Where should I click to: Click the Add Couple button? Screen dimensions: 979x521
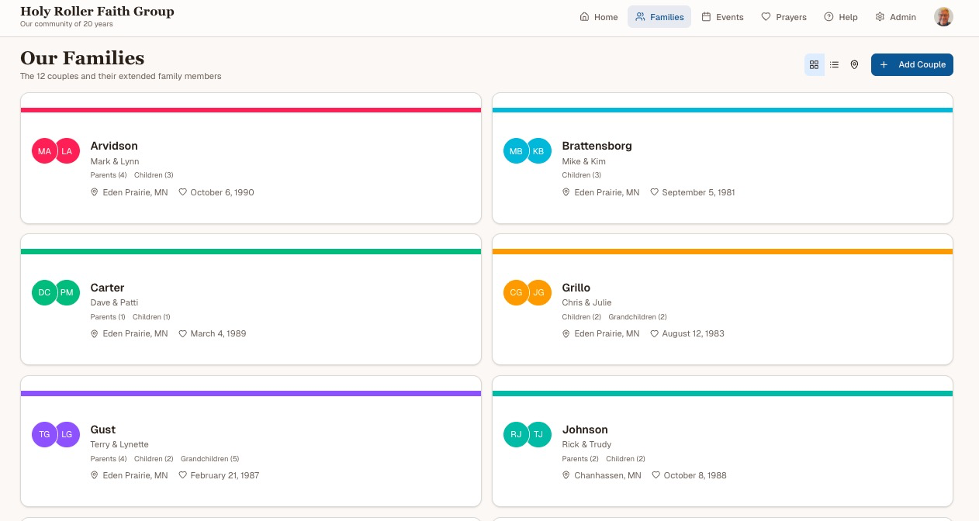pyautogui.click(x=912, y=65)
